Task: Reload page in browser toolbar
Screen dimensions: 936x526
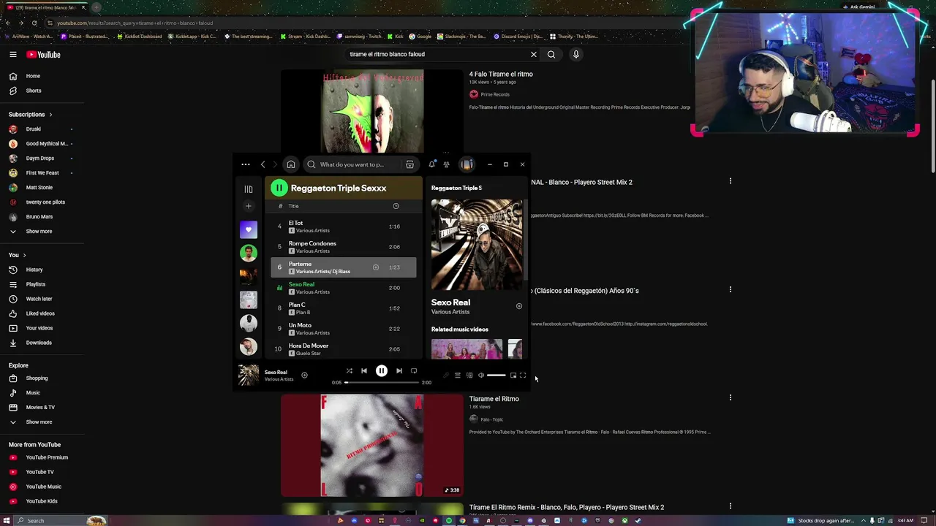Action: coord(34,23)
